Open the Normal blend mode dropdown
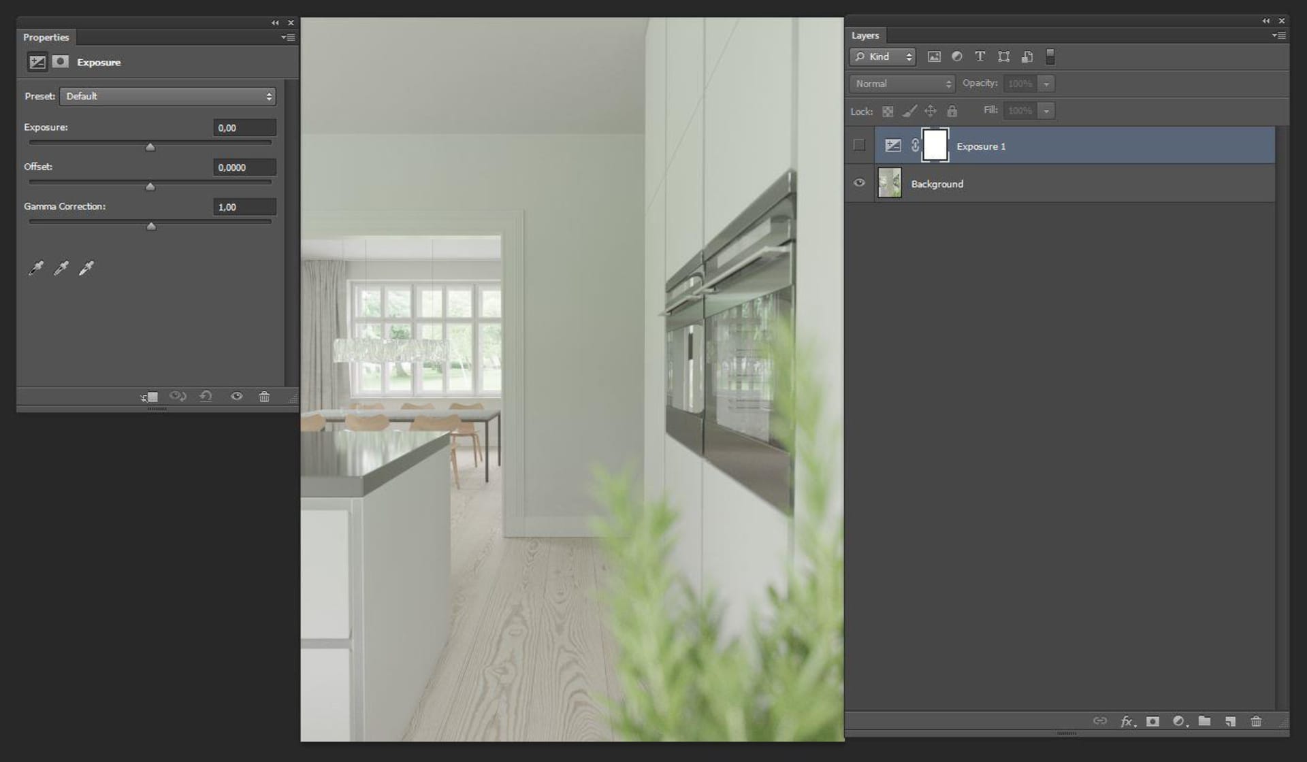The height and width of the screenshot is (762, 1307). (x=902, y=84)
